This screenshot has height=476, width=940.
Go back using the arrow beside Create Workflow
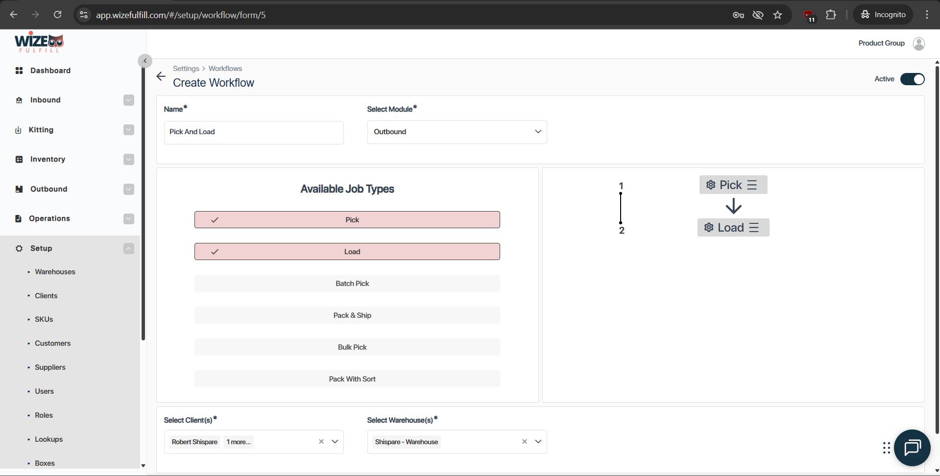[161, 76]
